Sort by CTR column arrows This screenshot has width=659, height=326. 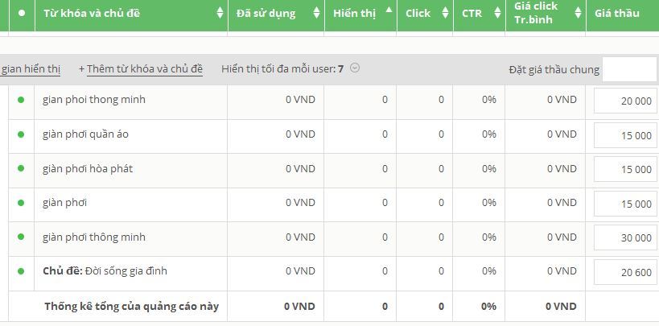pyautogui.click(x=497, y=13)
